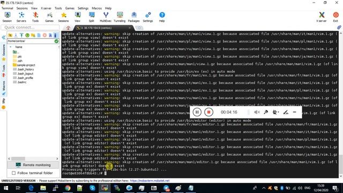Click the Exit power icon

click(335, 17)
